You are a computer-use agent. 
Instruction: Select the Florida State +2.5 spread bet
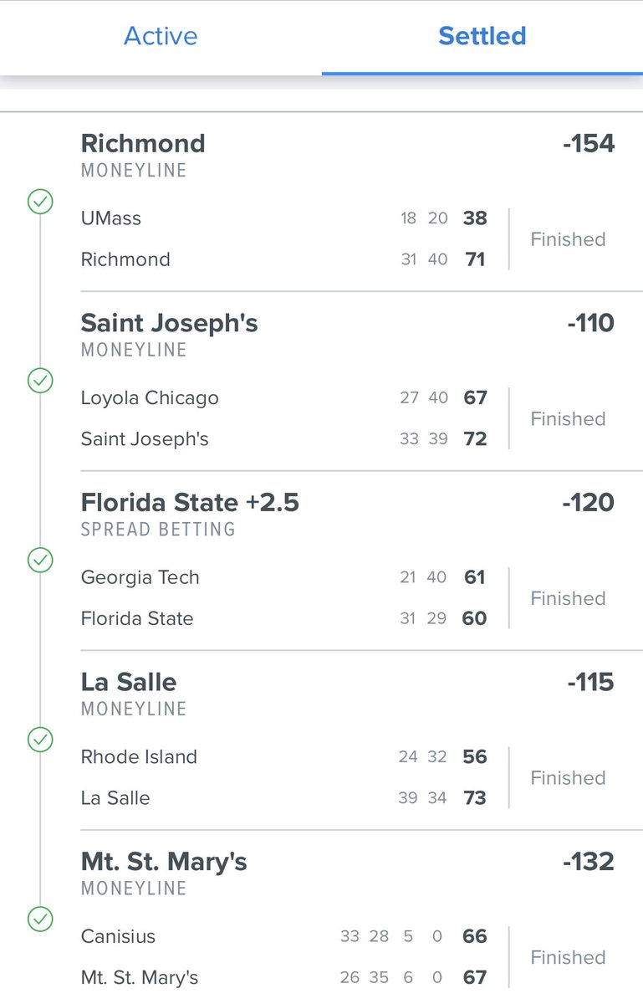(190, 502)
